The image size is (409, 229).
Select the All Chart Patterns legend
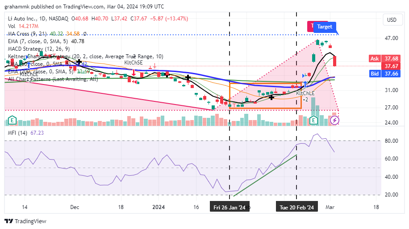coord(53,79)
